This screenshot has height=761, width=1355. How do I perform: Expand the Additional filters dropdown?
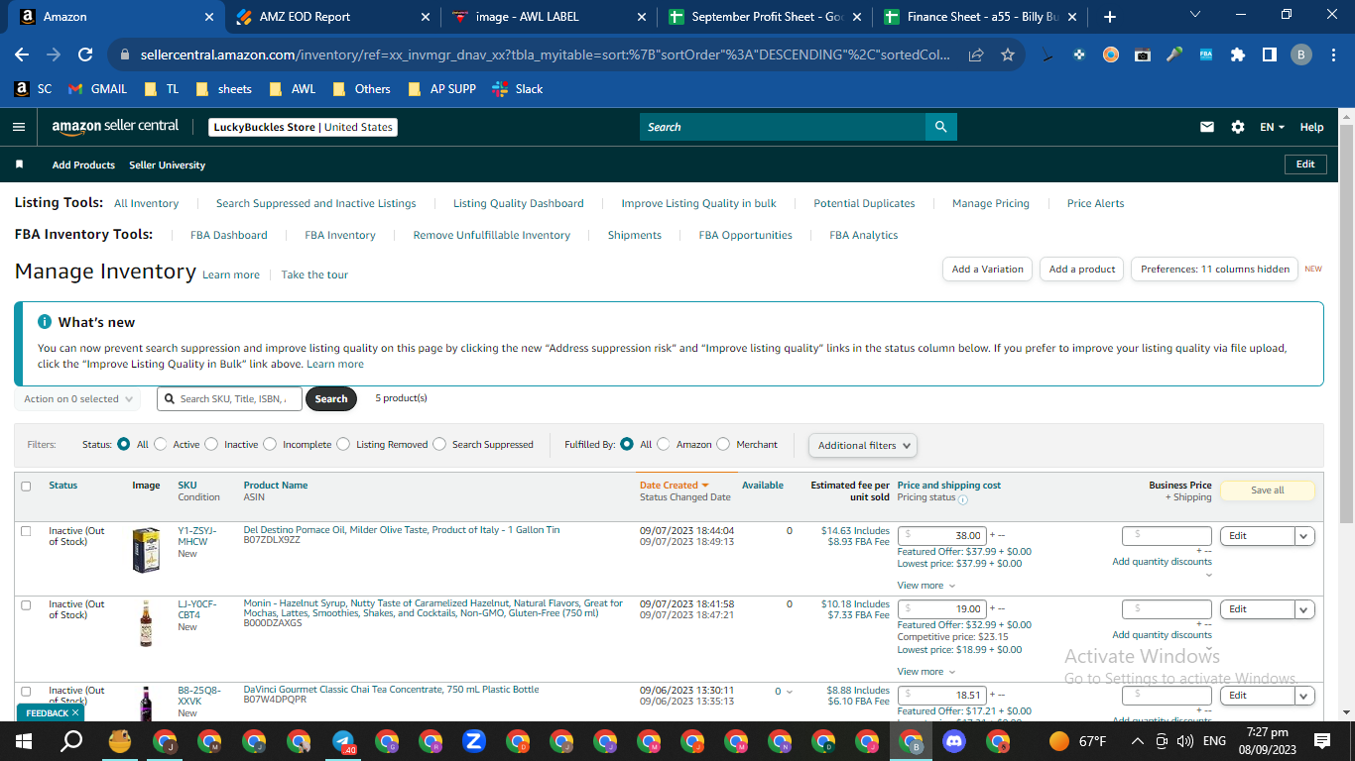(863, 446)
